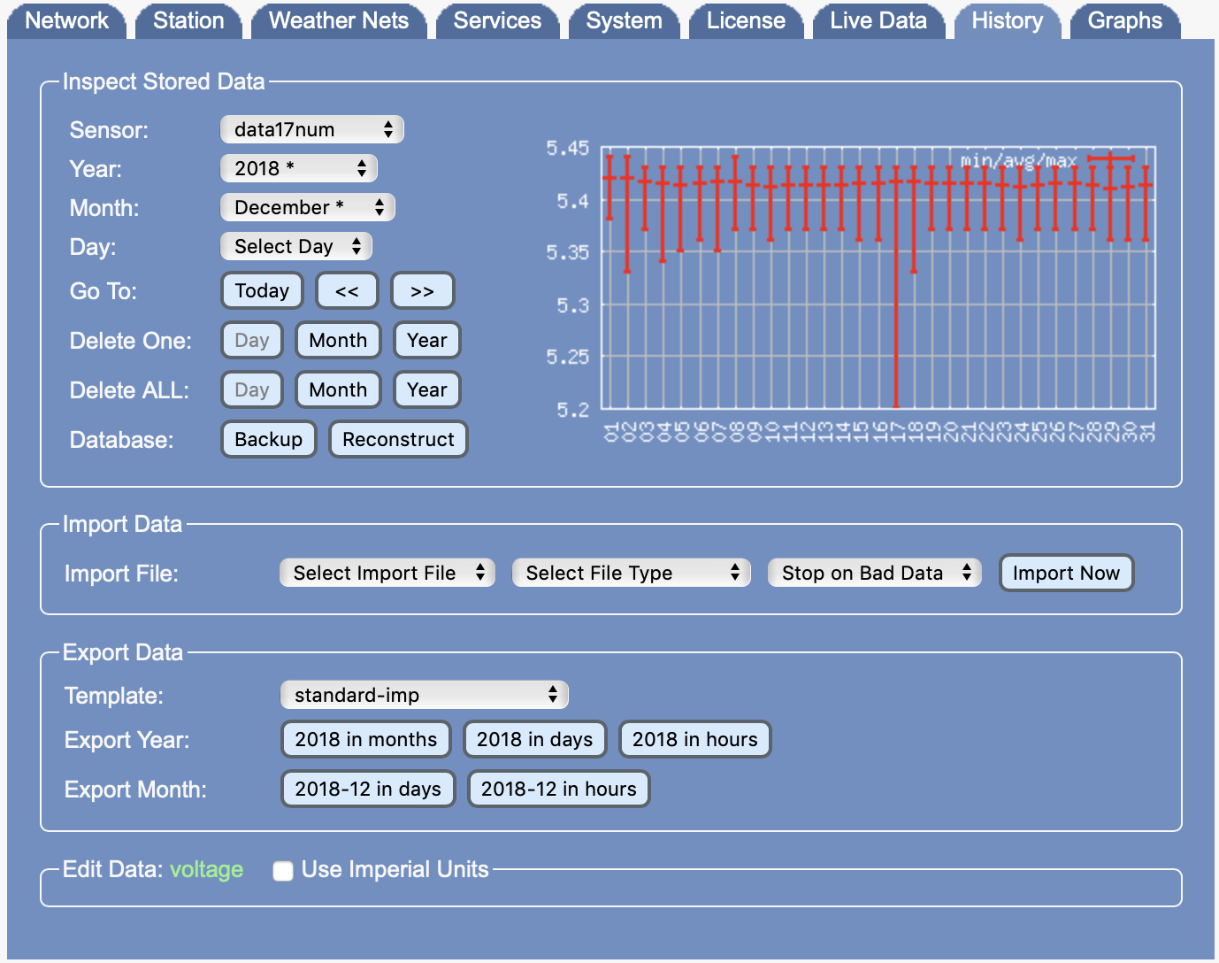Click the Delete ALL Month button
The image size is (1219, 963).
[338, 389]
